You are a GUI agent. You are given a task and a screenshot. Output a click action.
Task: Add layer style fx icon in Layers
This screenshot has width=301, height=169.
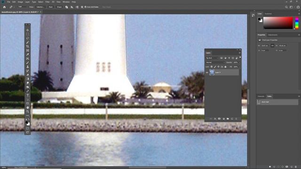215,119
